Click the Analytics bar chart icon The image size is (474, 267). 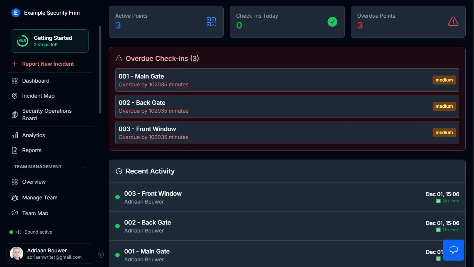(x=15, y=135)
